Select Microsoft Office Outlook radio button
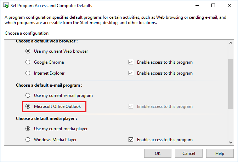The image size is (238, 162). (28, 106)
